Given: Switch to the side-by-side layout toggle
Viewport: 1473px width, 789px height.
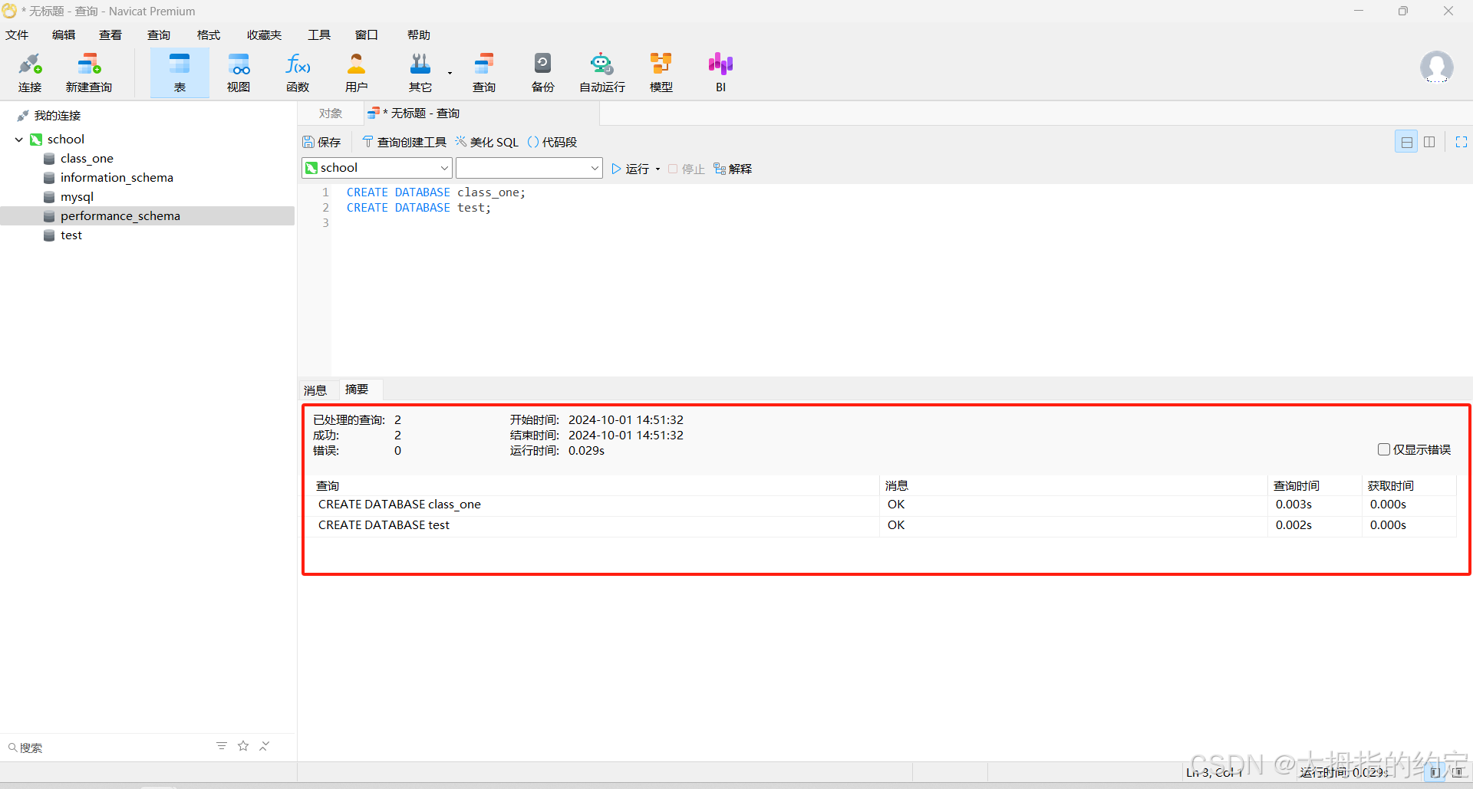Looking at the screenshot, I should tap(1429, 142).
